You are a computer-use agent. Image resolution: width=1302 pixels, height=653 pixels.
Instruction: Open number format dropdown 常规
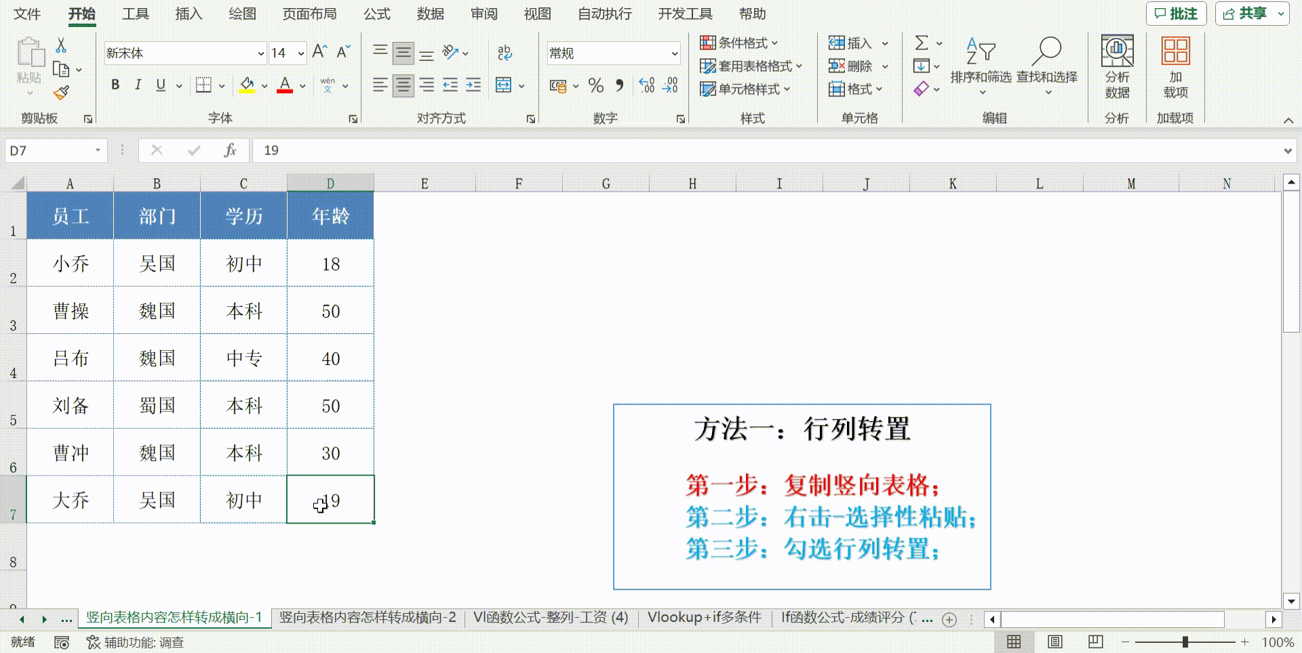point(674,54)
